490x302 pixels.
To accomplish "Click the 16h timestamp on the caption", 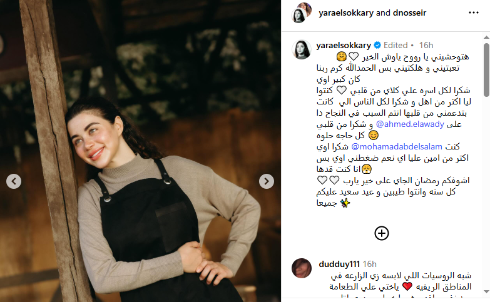I will [426, 45].
